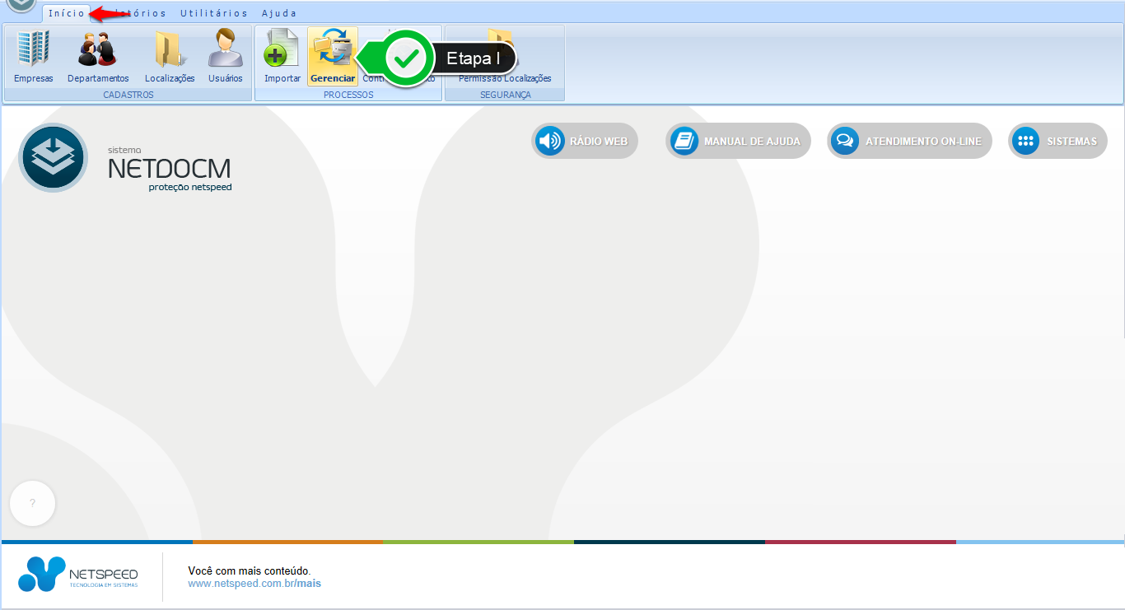
Task: Open the Empresas registration
Action: (34, 57)
